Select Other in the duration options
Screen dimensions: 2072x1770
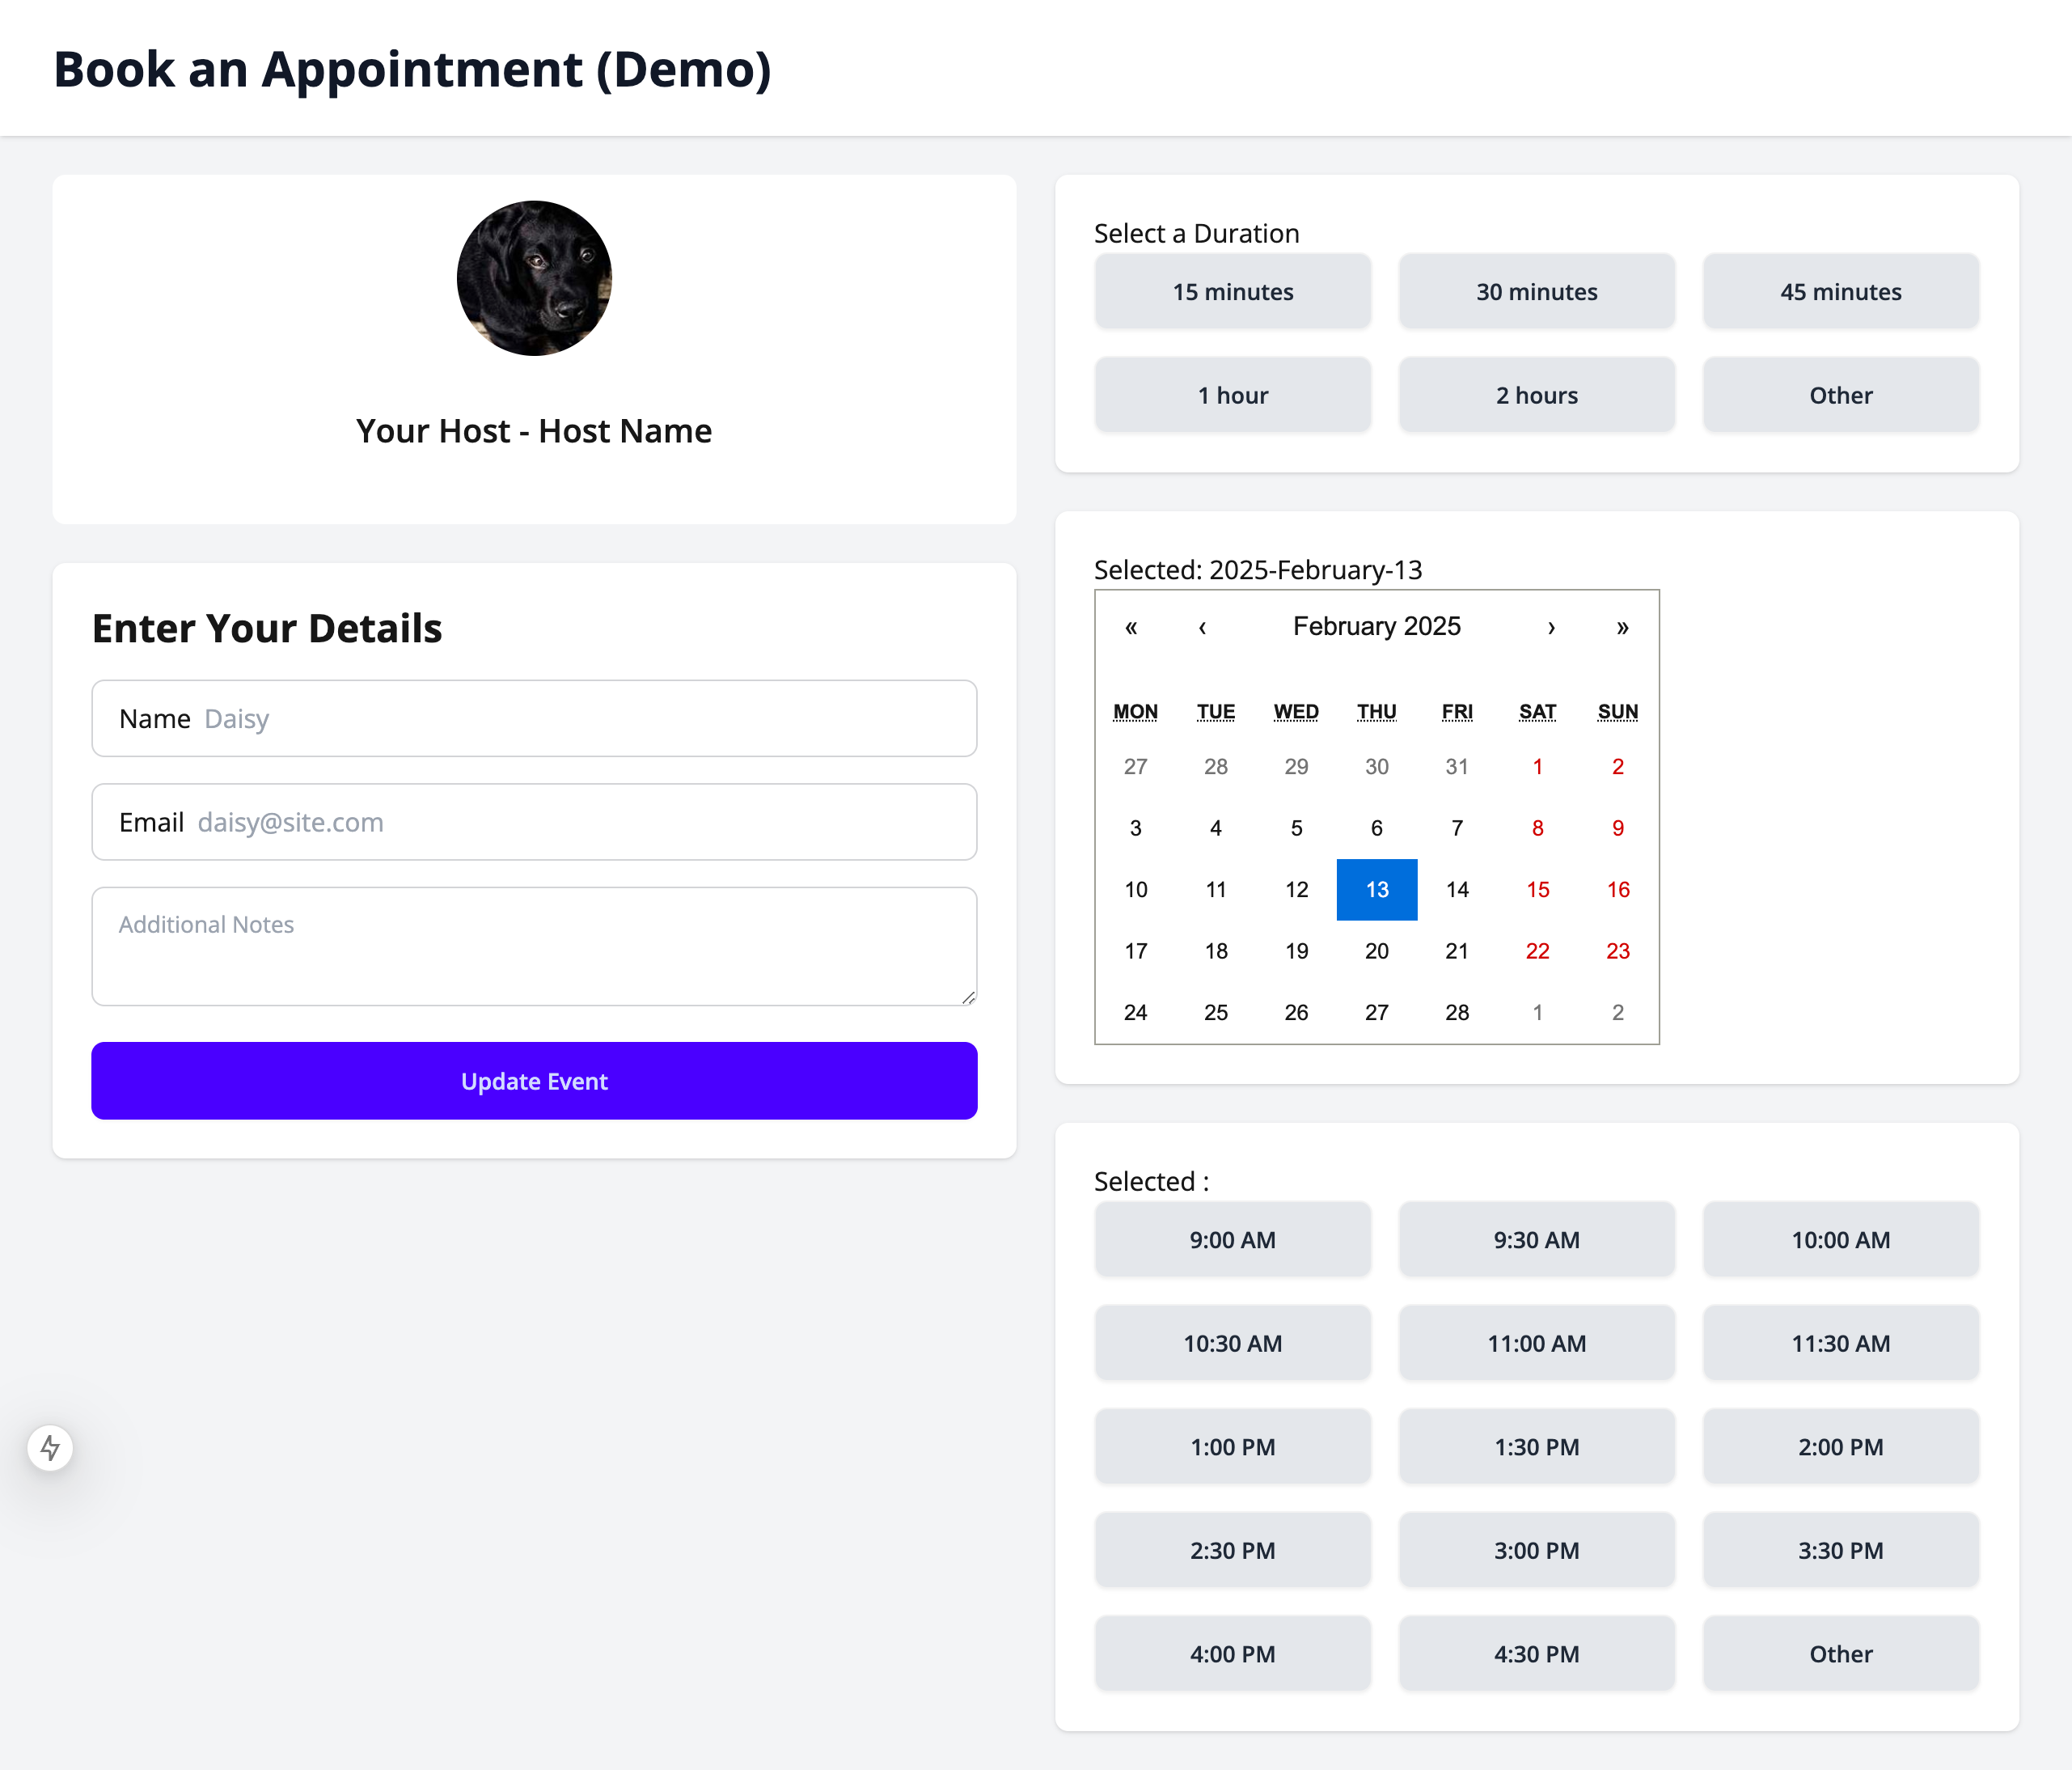1840,395
